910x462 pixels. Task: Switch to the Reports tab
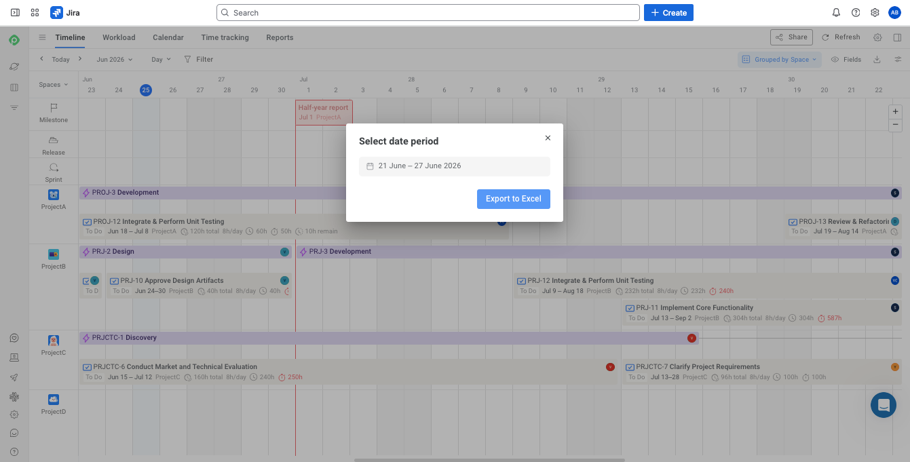280,37
